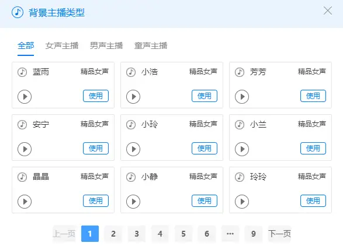Switch to the 男声主播 tab
The height and width of the screenshot is (250, 343).
pos(106,45)
